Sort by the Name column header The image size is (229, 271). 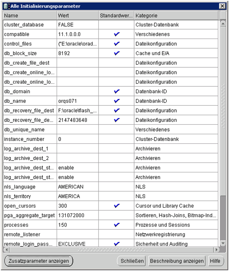(30, 15)
